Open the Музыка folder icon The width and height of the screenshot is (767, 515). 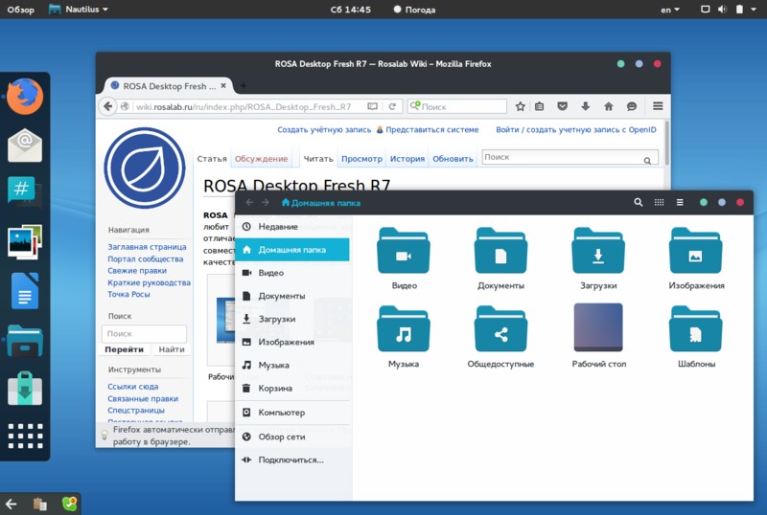click(x=404, y=328)
